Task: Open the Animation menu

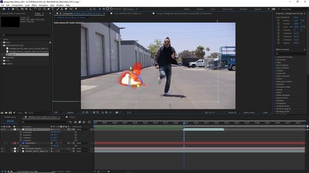Action: (43, 5)
